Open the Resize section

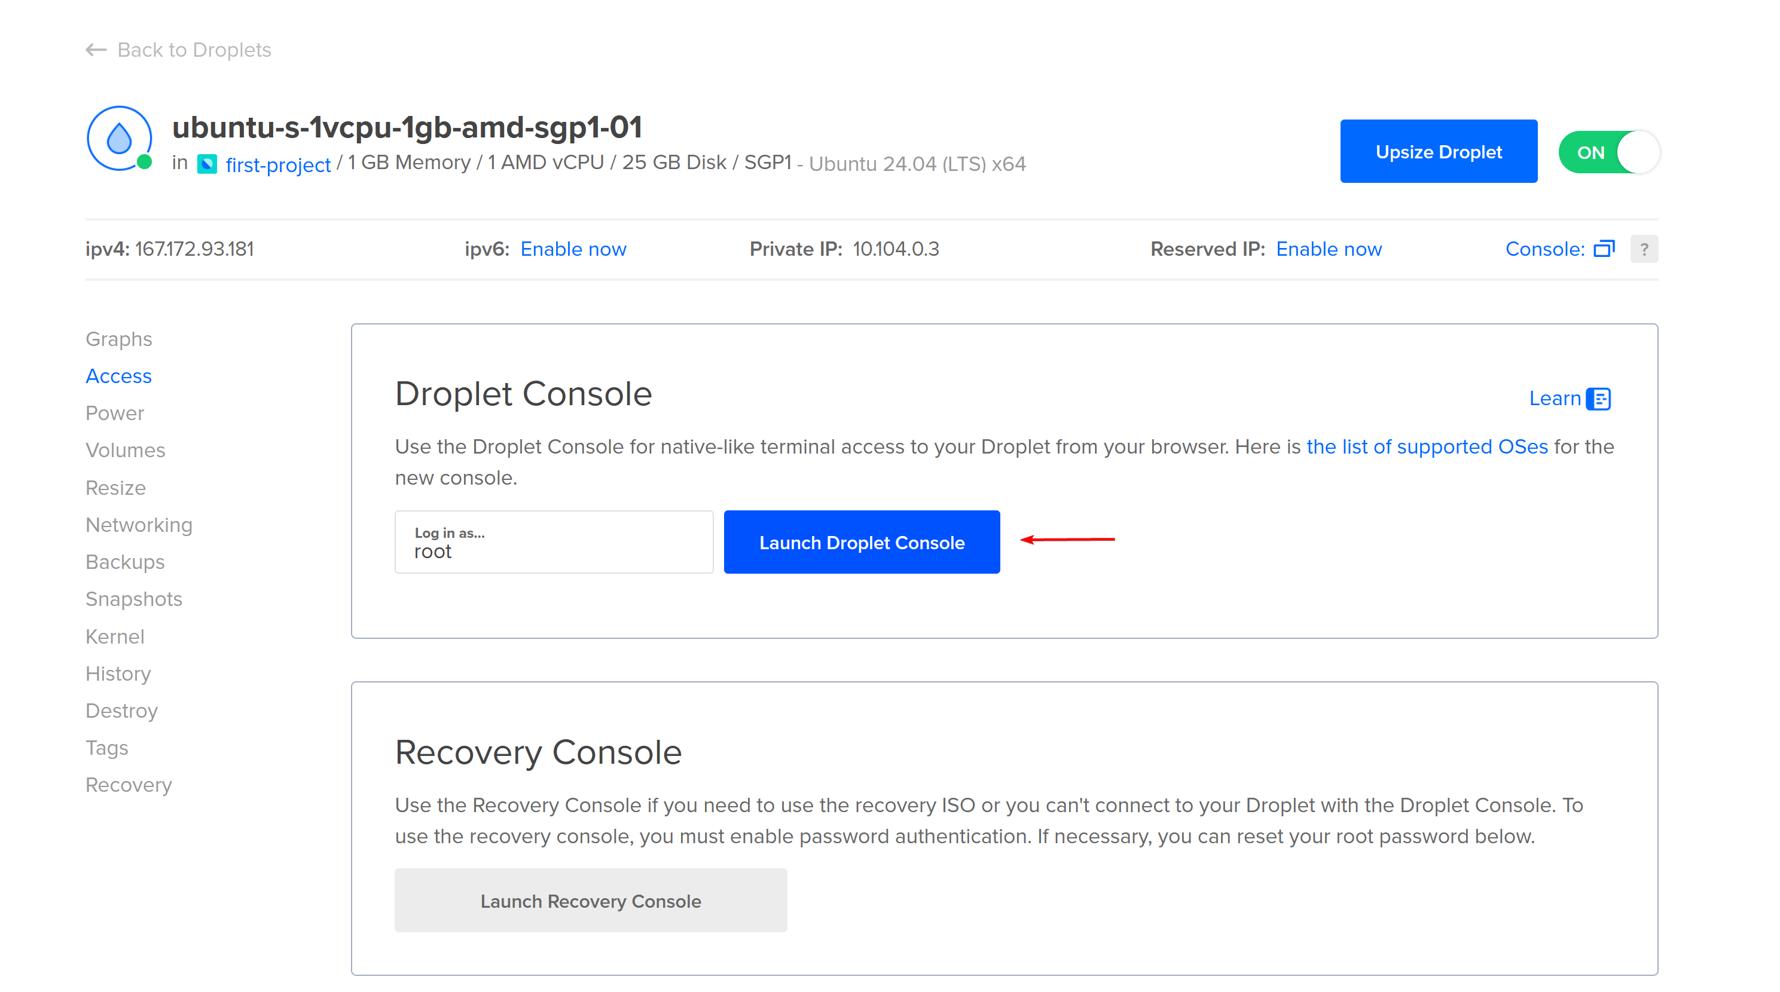click(x=115, y=488)
